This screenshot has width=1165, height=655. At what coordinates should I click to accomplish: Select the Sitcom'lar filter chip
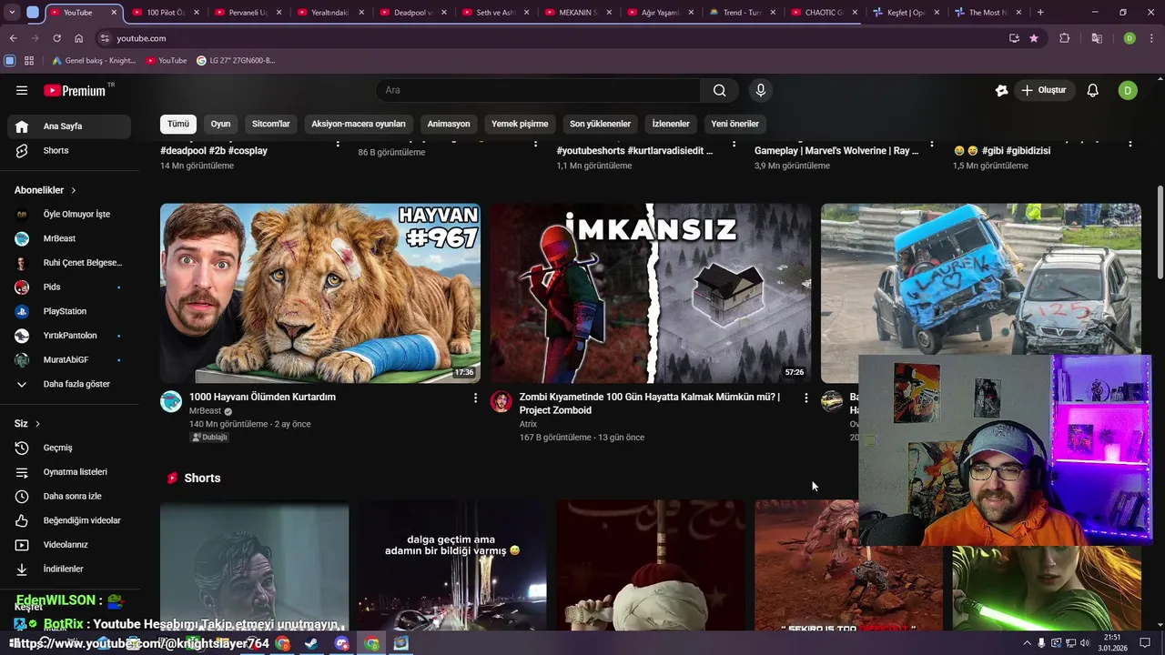271,124
